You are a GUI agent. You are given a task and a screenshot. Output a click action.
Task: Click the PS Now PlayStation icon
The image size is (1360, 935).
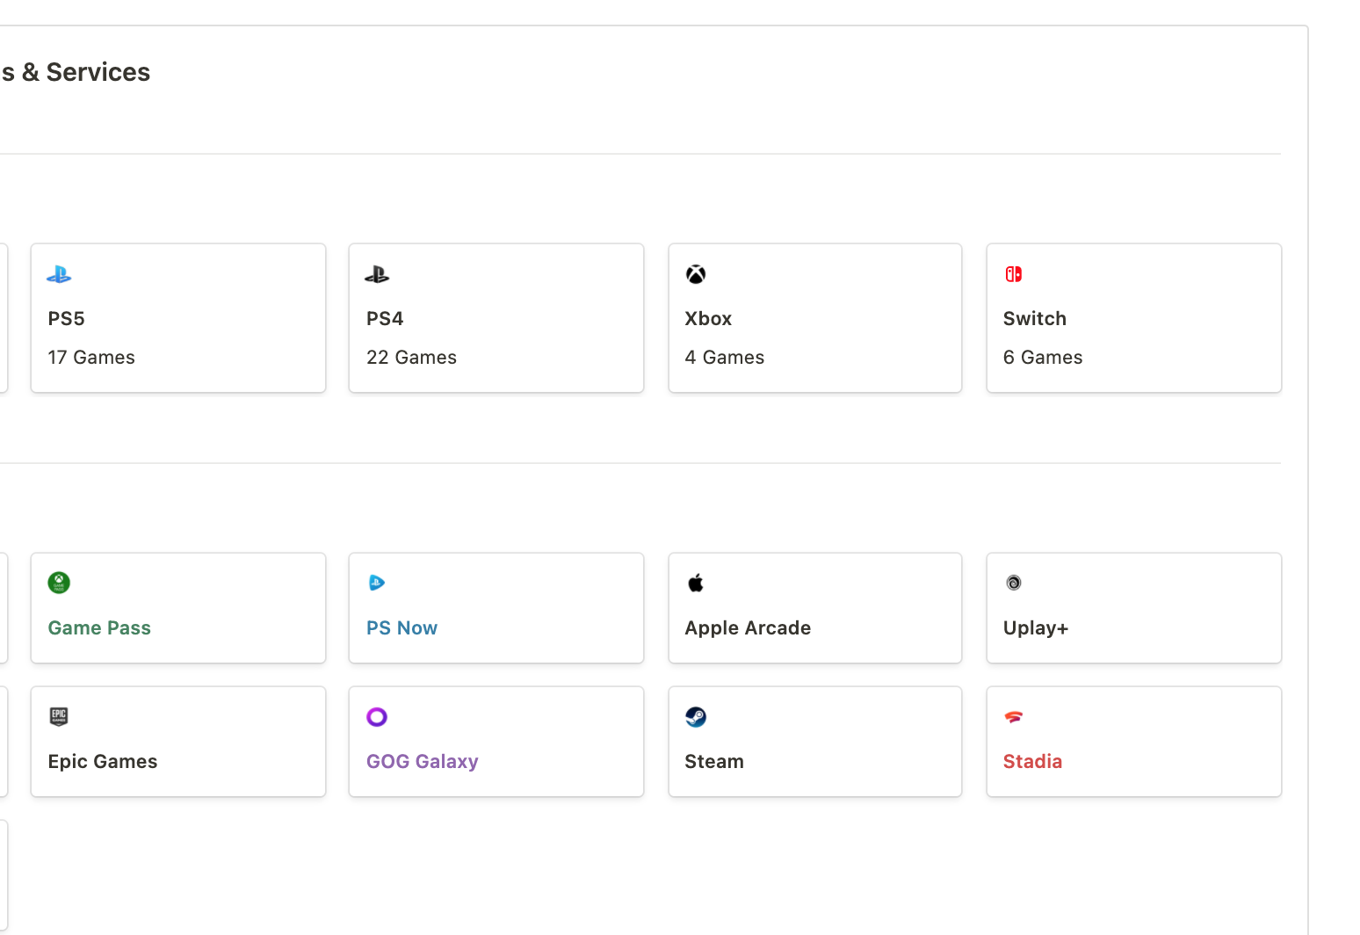(376, 583)
